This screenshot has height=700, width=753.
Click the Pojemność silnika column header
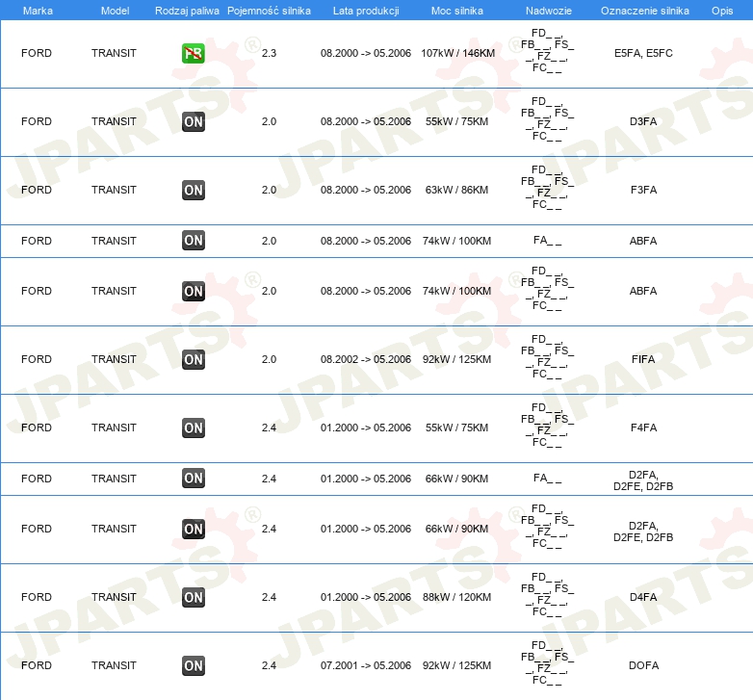point(269,11)
